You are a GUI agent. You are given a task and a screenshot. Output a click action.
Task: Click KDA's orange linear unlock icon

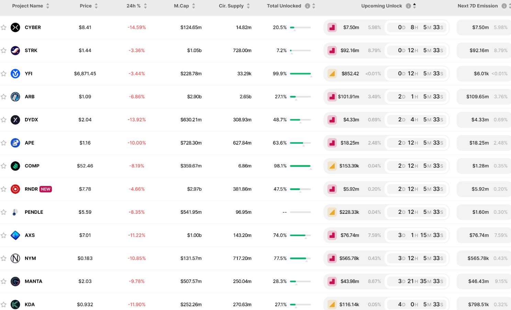pos(332,305)
